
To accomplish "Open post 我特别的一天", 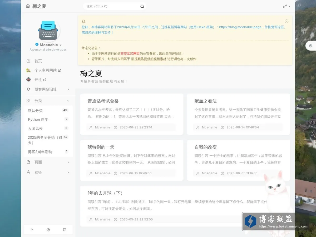I will (x=101, y=147).
